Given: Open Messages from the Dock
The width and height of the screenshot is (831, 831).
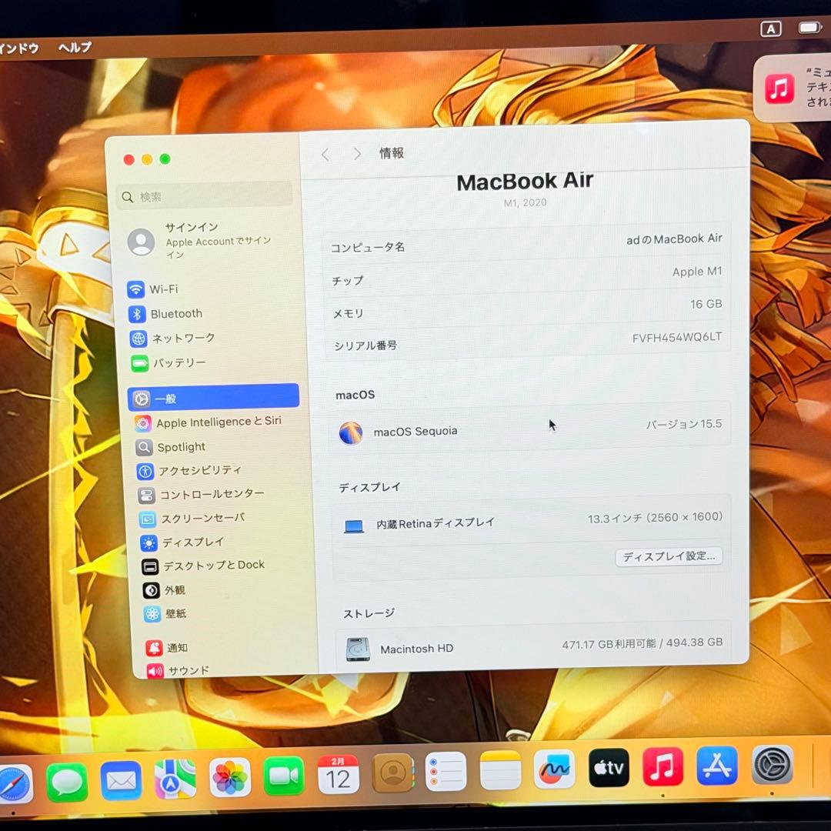Looking at the screenshot, I should point(67,783).
